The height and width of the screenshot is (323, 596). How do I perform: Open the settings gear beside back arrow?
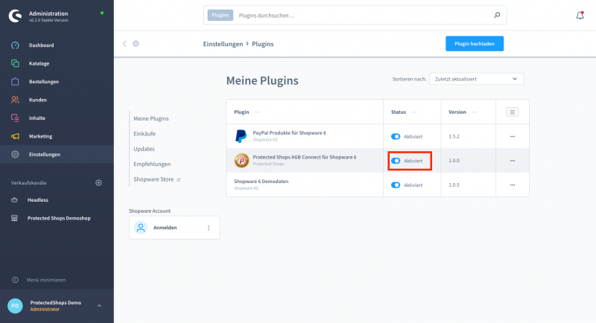click(136, 44)
